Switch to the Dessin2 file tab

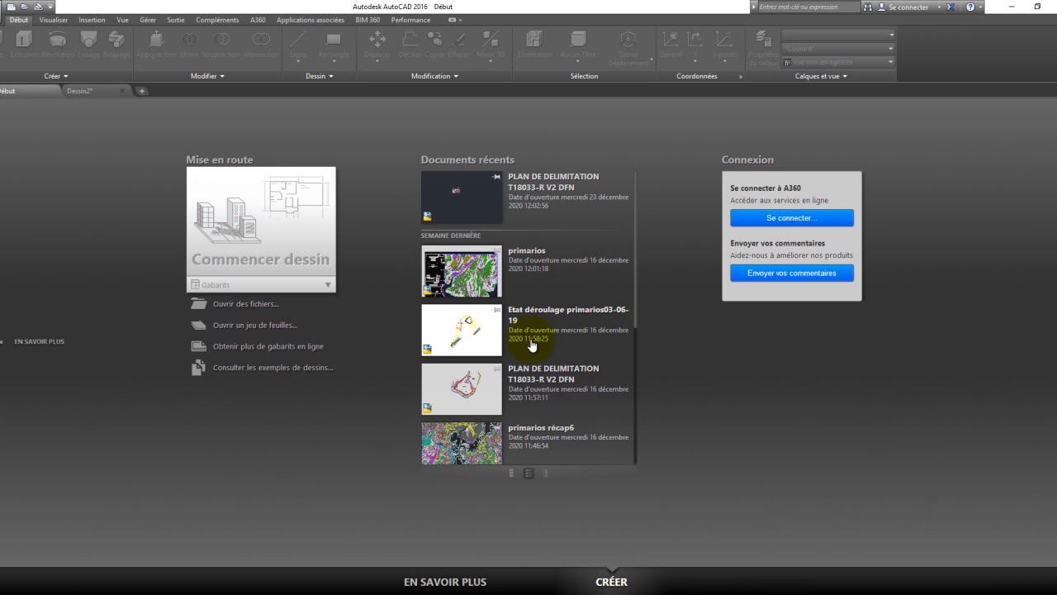tap(80, 91)
